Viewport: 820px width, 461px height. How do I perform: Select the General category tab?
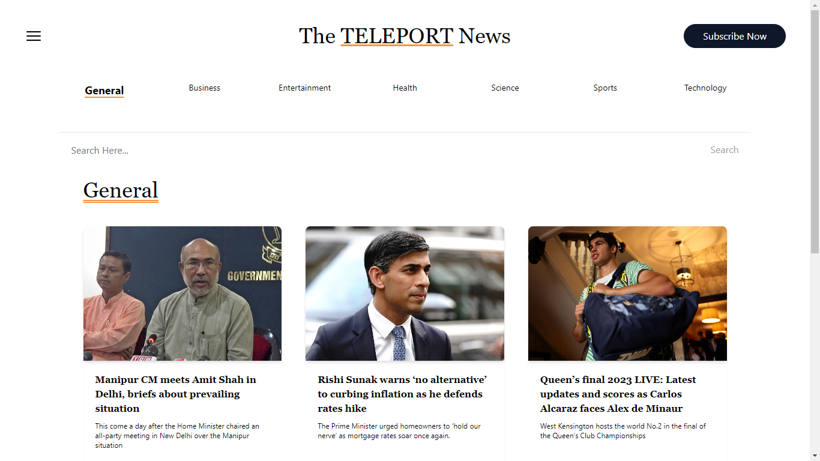(104, 91)
